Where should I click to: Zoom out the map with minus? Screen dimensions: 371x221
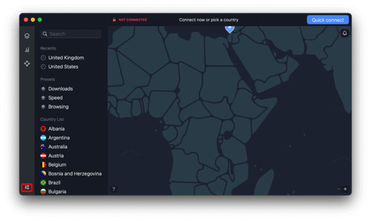pyautogui.click(x=339, y=189)
